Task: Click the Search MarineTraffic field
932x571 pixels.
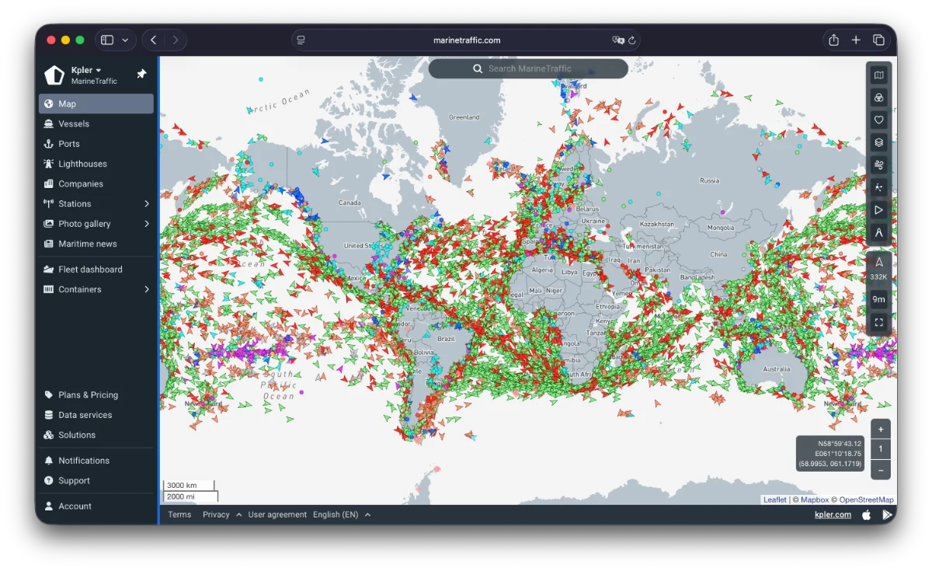Action: click(528, 68)
